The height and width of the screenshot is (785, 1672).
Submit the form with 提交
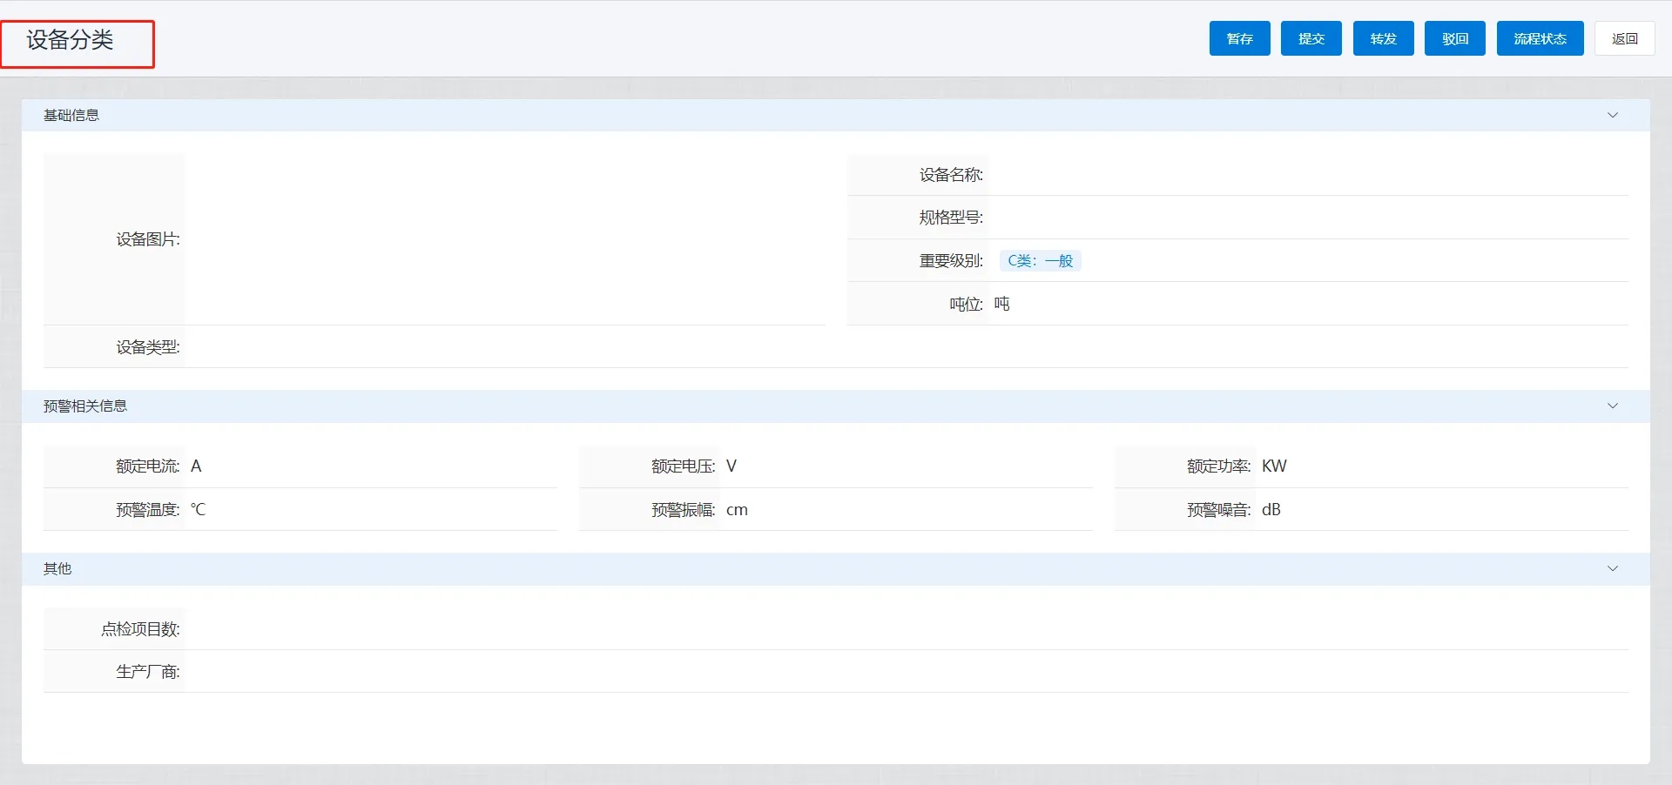[x=1311, y=38]
